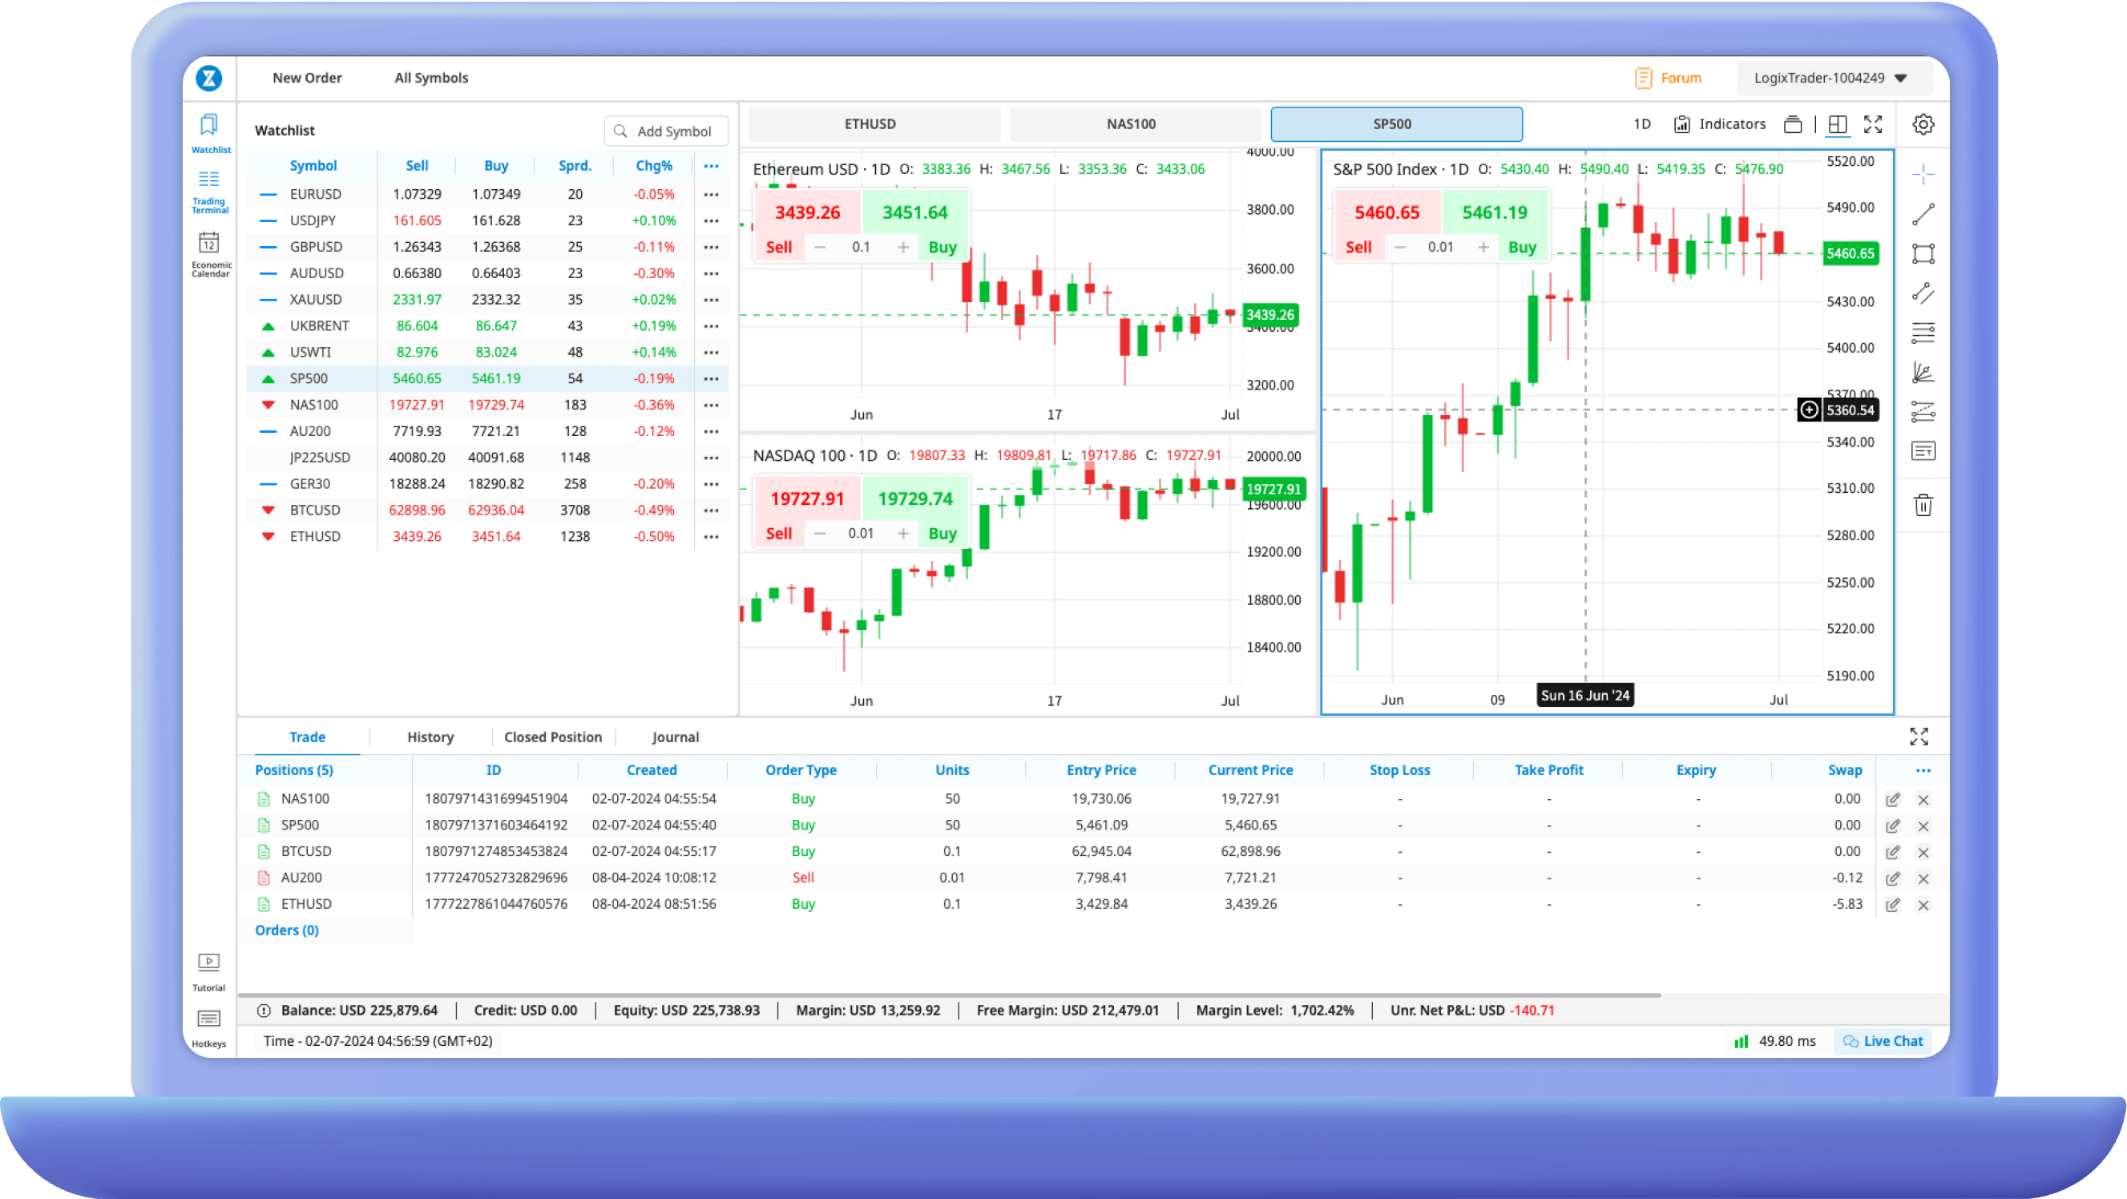This screenshot has width=2127, height=1199.
Task: Close the BTCUSD position with X
Action: pyautogui.click(x=1923, y=852)
